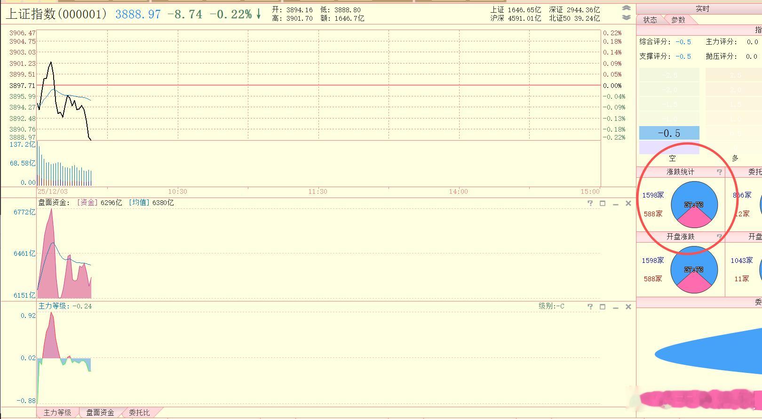This screenshot has height=419, width=762.
Task: Click the 10:30 time axis label
Action: point(178,191)
